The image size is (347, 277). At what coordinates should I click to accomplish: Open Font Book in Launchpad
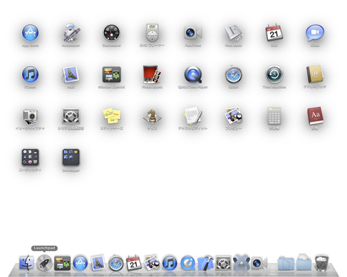click(233, 33)
